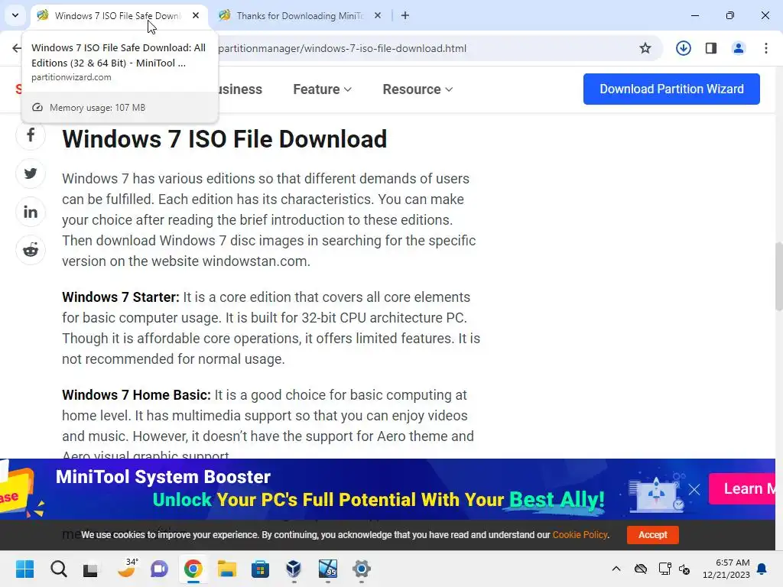Open Chrome three-dot menu
The height and width of the screenshot is (587, 783).
point(766,48)
